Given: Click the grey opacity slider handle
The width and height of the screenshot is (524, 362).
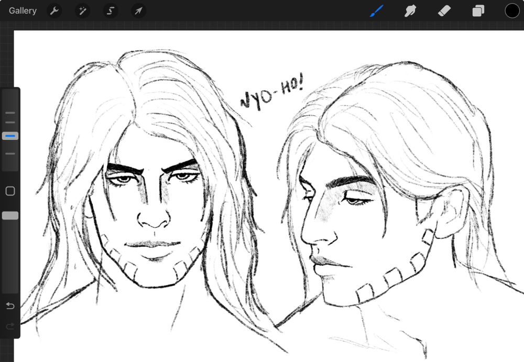Looking at the screenshot, I should coord(10,216).
